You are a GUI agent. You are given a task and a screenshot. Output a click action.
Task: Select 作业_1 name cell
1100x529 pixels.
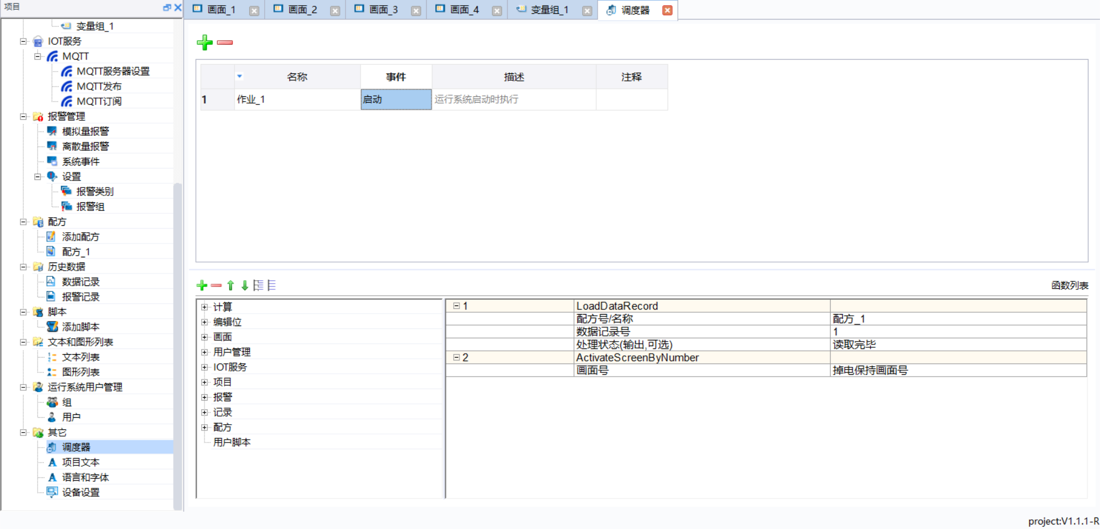coord(297,99)
